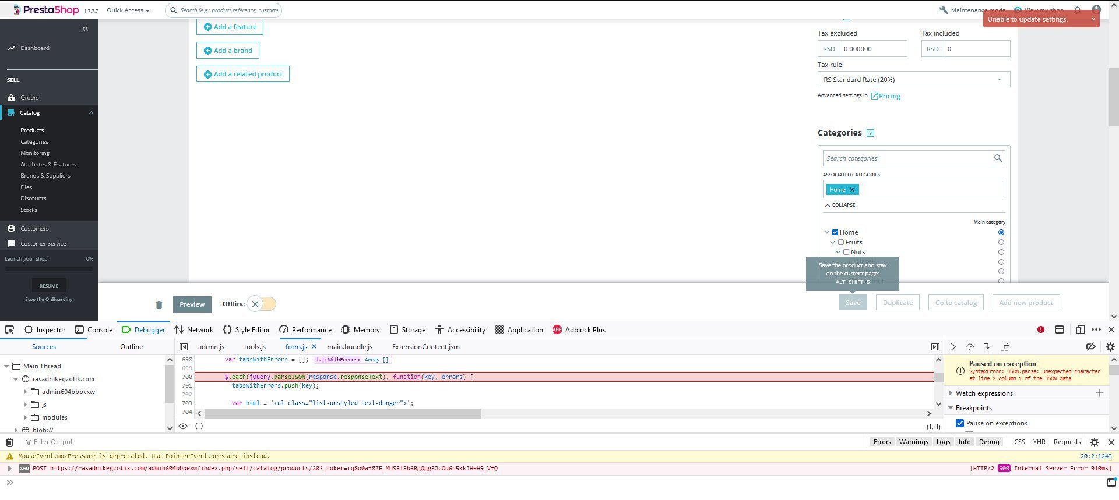This screenshot has height=500, width=1119.
Task: Resume debugger execution with play icon
Action: click(953, 347)
